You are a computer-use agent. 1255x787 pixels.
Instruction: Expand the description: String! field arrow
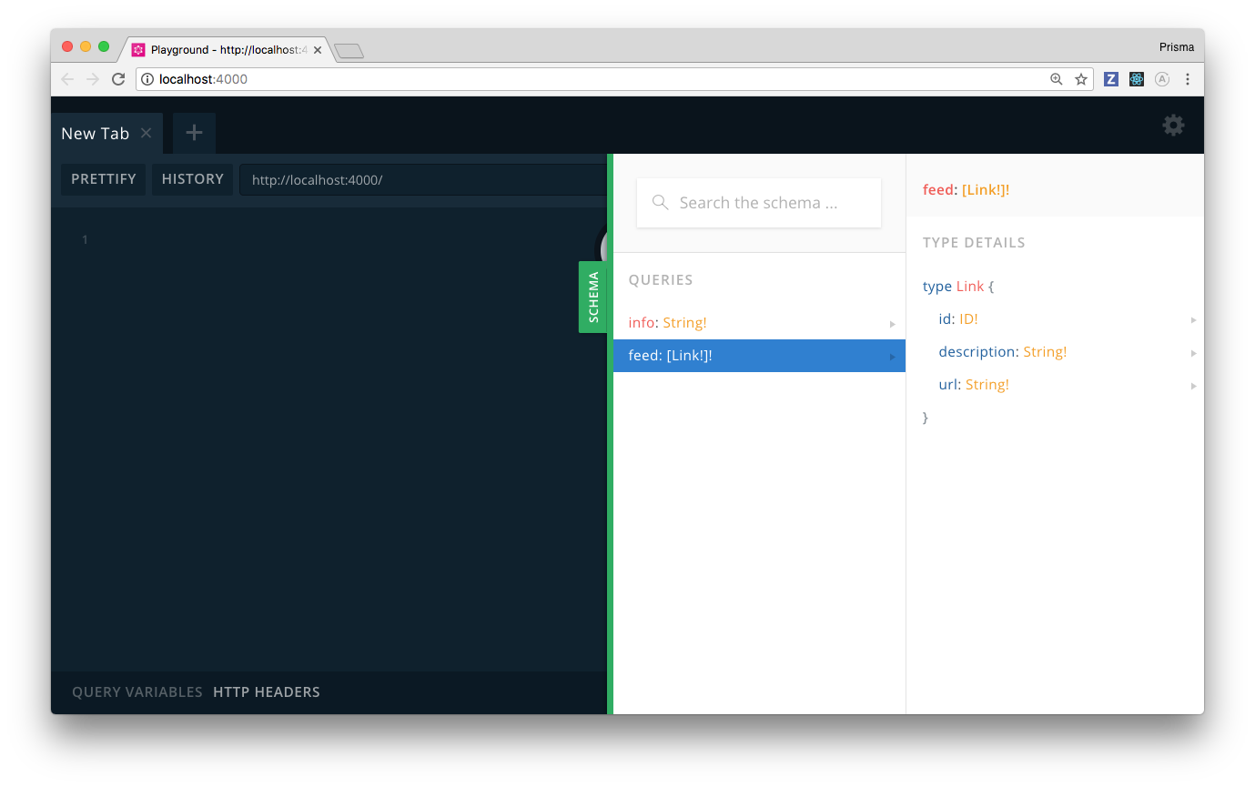click(x=1193, y=353)
